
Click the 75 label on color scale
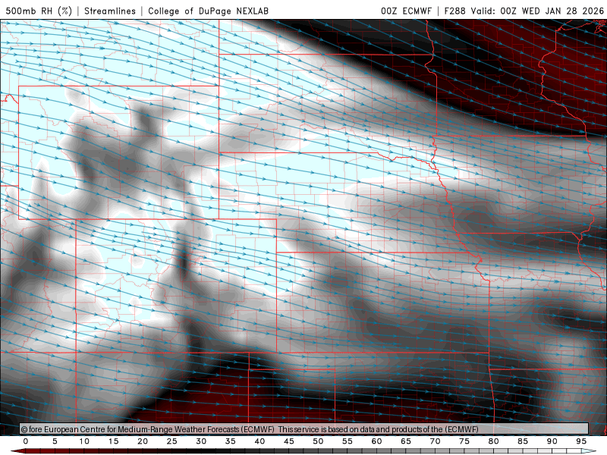[x=464, y=441]
